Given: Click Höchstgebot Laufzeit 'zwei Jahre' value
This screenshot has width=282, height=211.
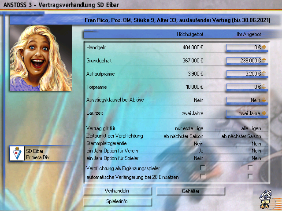Looking at the screenshot, I should click(193, 113).
